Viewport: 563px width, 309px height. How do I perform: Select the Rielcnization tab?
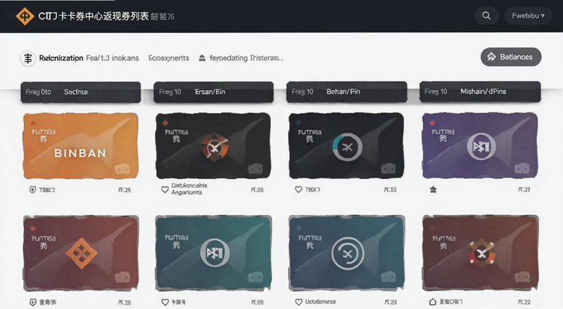point(61,58)
